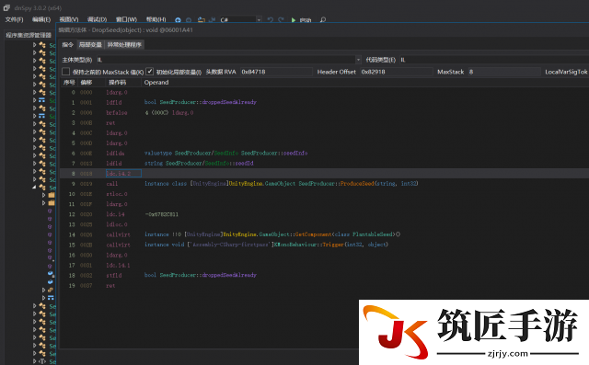Click the green start debugging play icon
The height and width of the screenshot is (365, 589).
tap(294, 20)
